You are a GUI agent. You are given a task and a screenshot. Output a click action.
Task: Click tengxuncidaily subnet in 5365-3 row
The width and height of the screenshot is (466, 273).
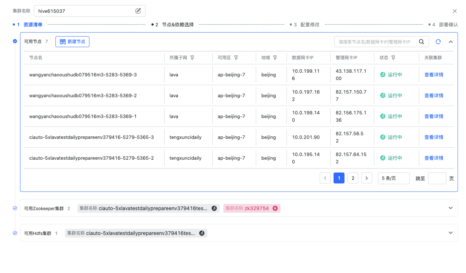coord(185,137)
